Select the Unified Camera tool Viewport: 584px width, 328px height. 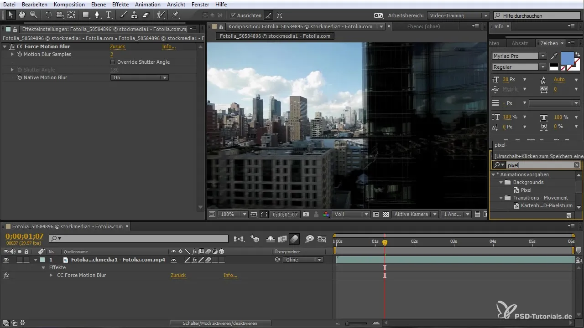pyautogui.click(x=60, y=15)
